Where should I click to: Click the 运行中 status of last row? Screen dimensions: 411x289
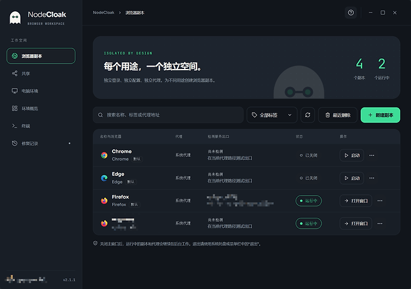pos(309,224)
